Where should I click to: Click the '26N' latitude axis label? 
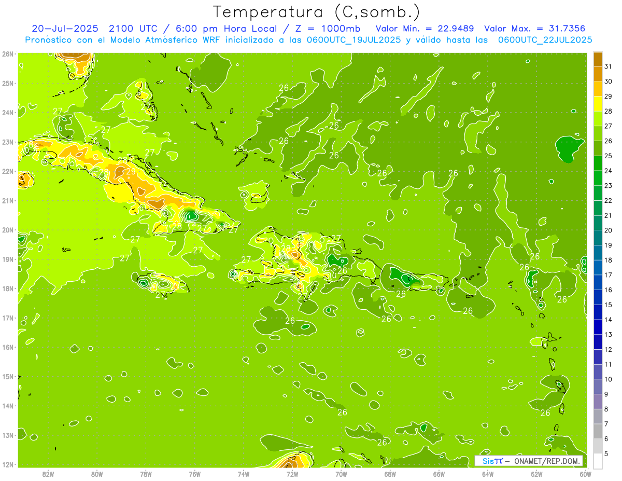(8, 54)
